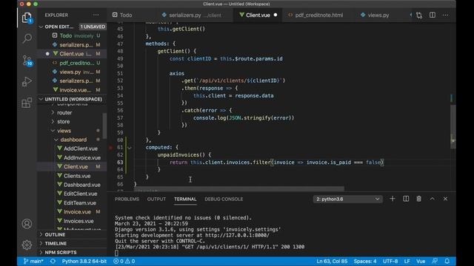
Task: Change indentation via Spaces: 4
Action: [365, 261]
